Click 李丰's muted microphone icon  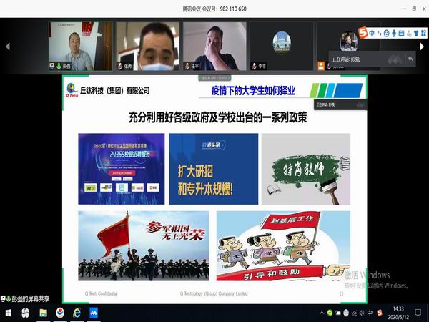[254, 66]
